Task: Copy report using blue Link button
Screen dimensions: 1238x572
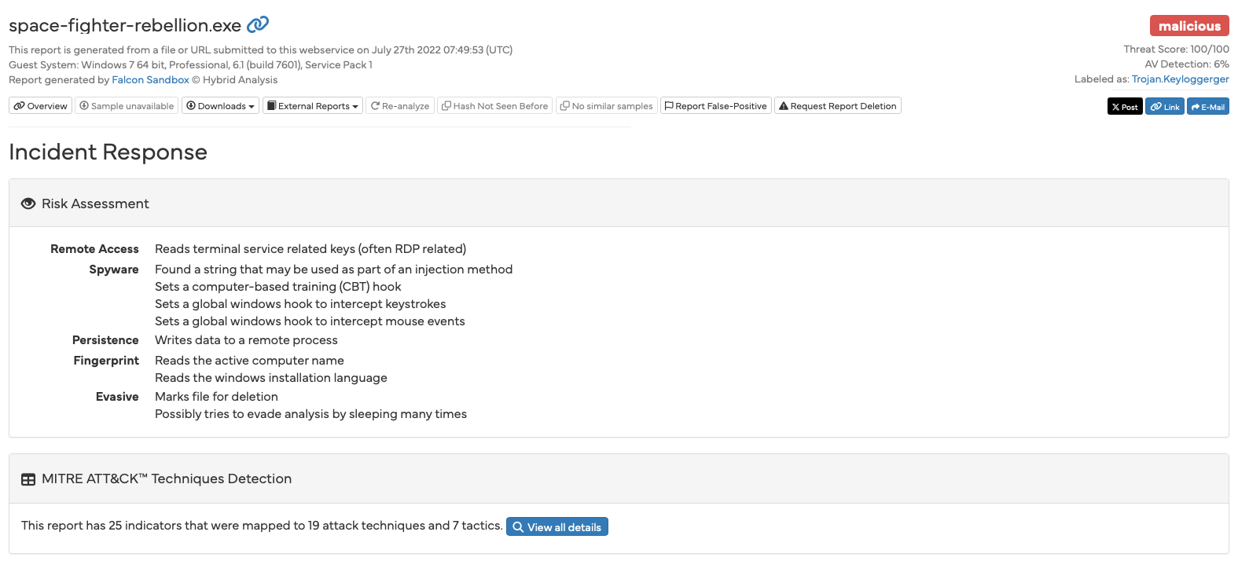Action: click(x=1164, y=107)
